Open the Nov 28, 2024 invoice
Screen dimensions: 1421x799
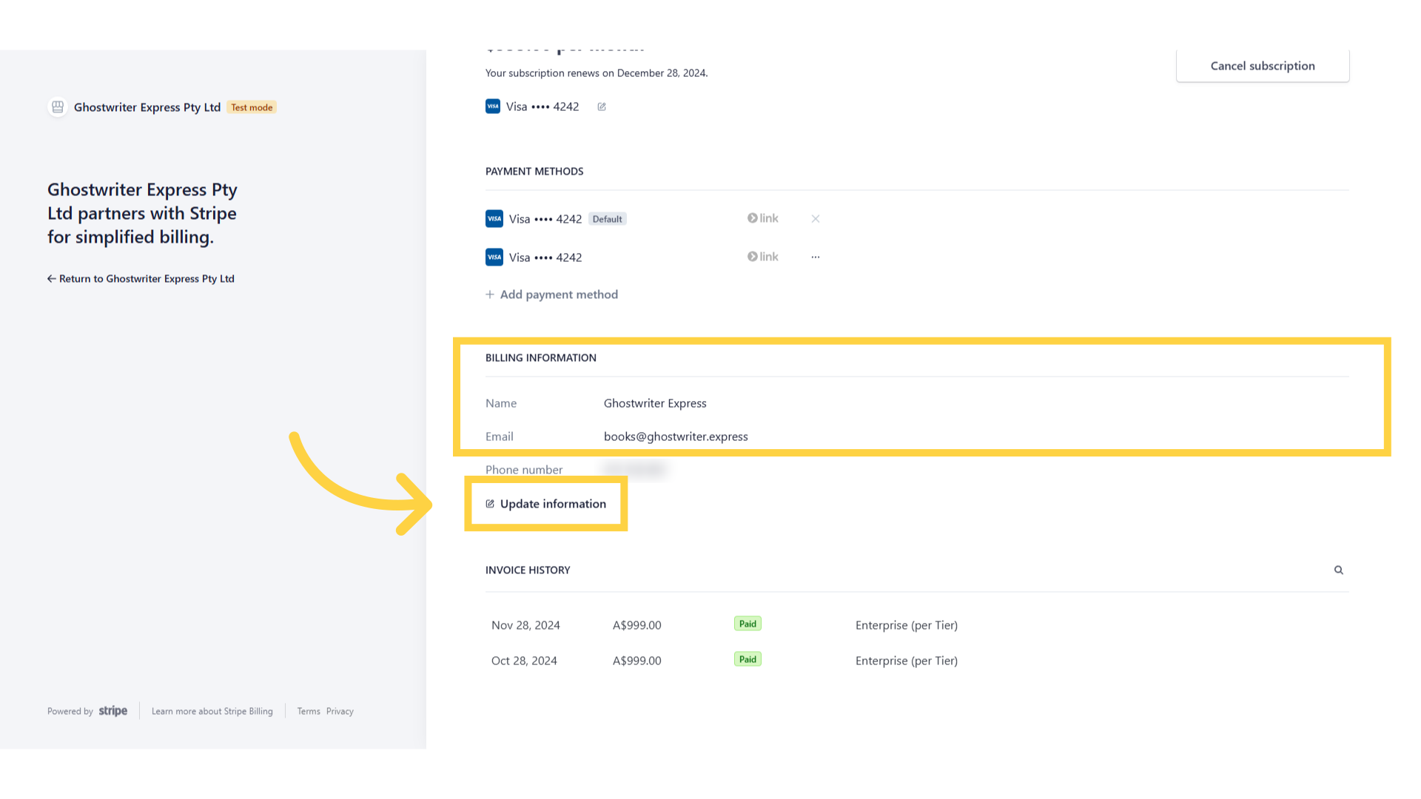tap(917, 625)
